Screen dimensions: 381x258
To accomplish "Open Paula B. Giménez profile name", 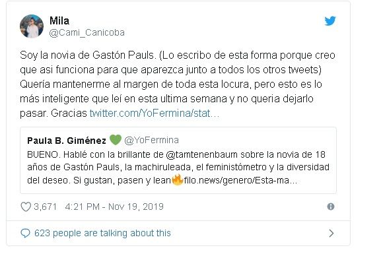I will point(67,141).
